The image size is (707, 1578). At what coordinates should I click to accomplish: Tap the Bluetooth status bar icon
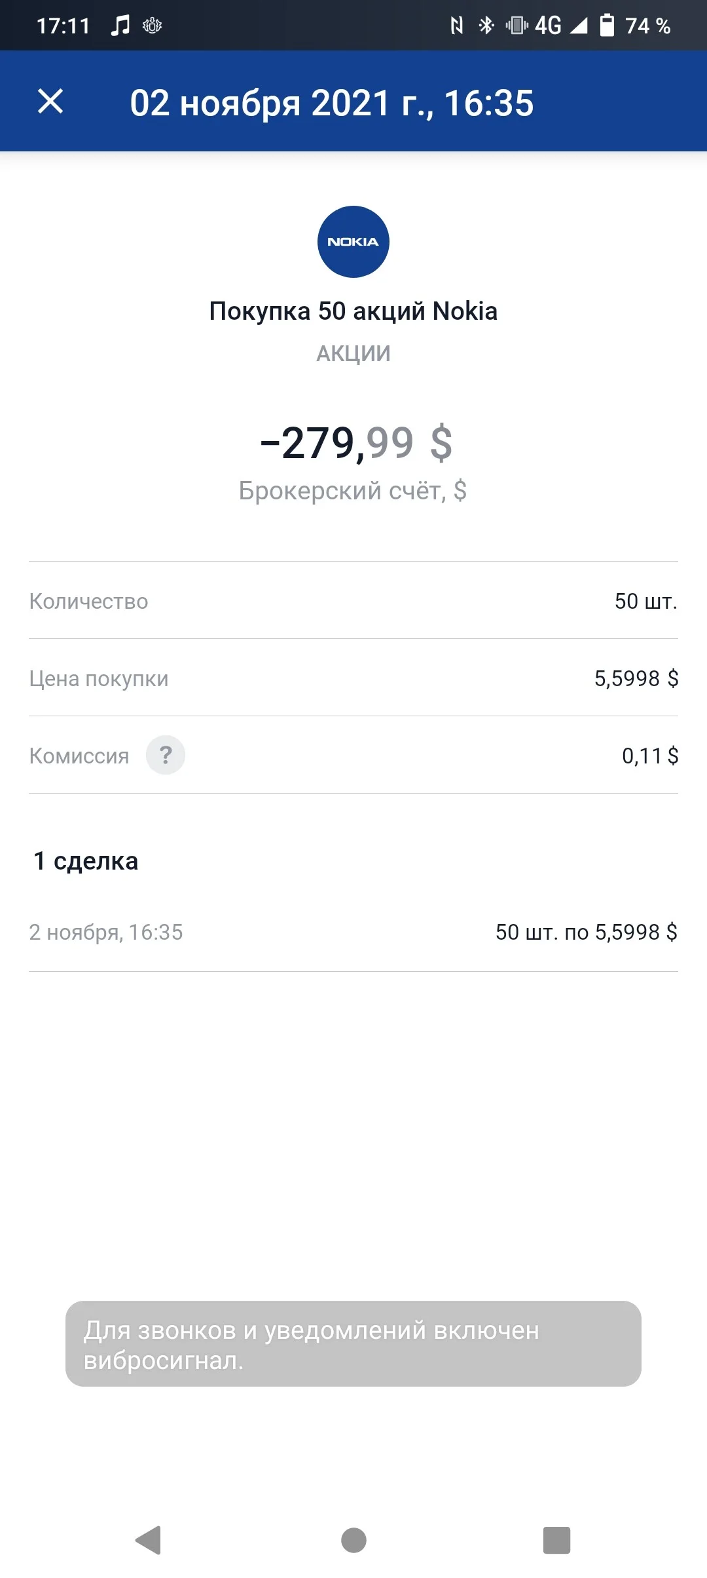(486, 26)
